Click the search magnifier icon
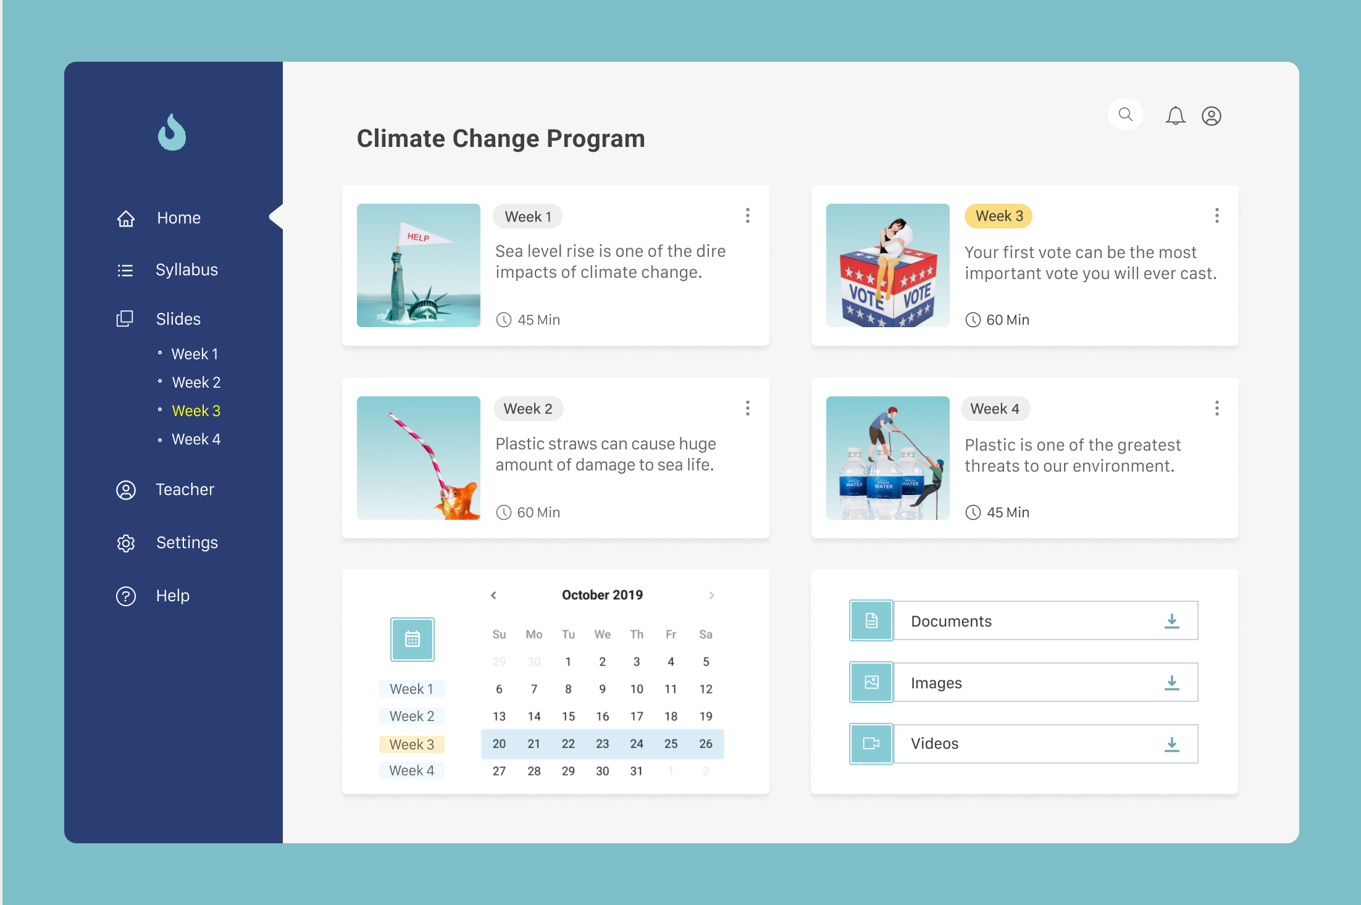 coord(1126,115)
